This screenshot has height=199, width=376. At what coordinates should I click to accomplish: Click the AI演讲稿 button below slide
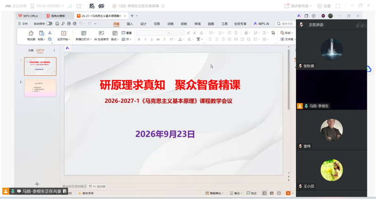tap(97, 186)
